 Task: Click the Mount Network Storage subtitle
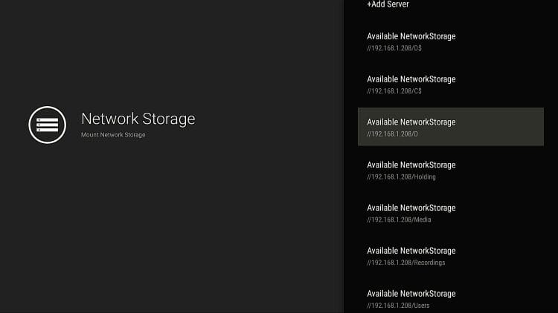[x=113, y=135]
